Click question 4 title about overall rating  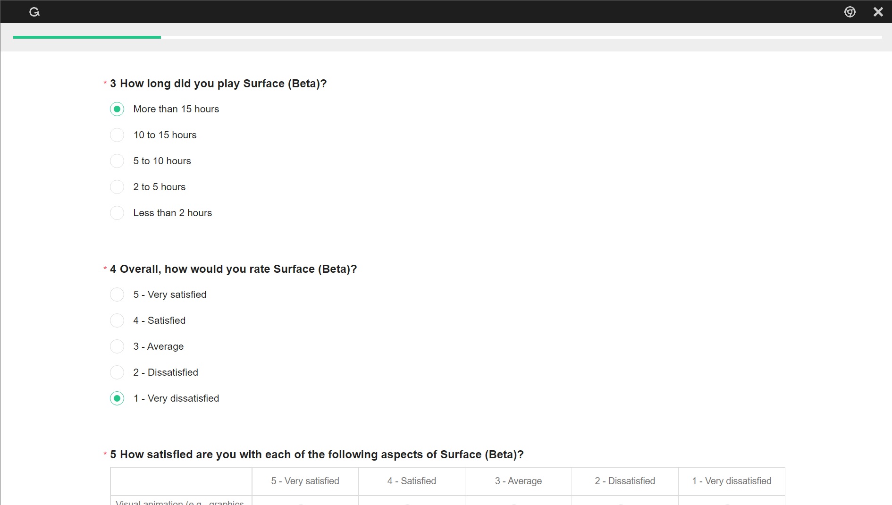pyautogui.click(x=233, y=269)
